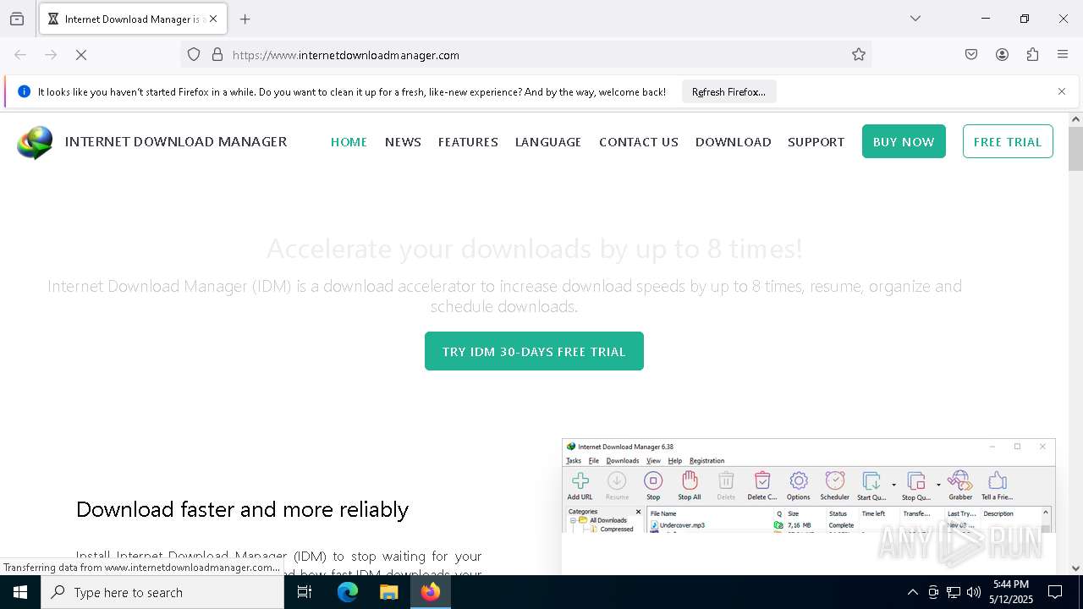Screen dimensions: 1083x609
Task: Go back one page
Action: pyautogui.click(x=20, y=55)
